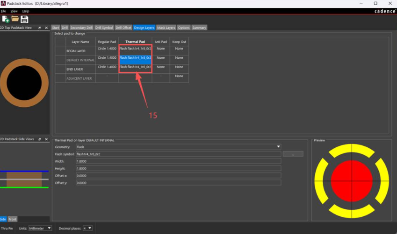The width and height of the screenshot is (397, 234).
Task: Create a new padstack file
Action: pos(6,19)
